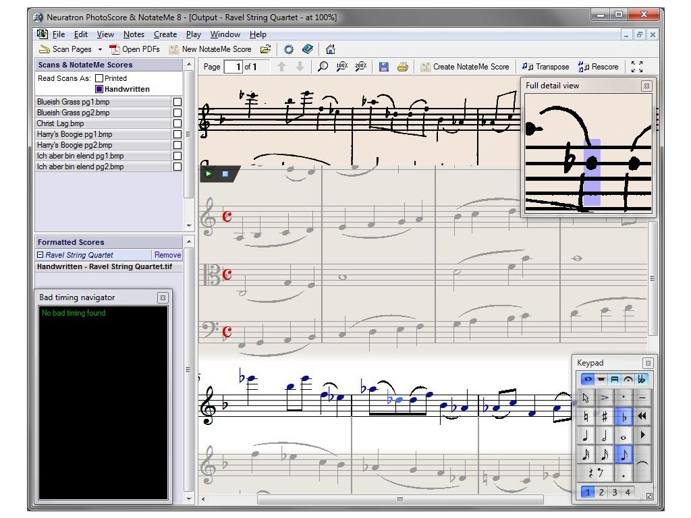Tick checkbox for Blueish Grass pg2.bmp
Image resolution: width=691 pixels, height=518 pixels.
pyautogui.click(x=177, y=113)
